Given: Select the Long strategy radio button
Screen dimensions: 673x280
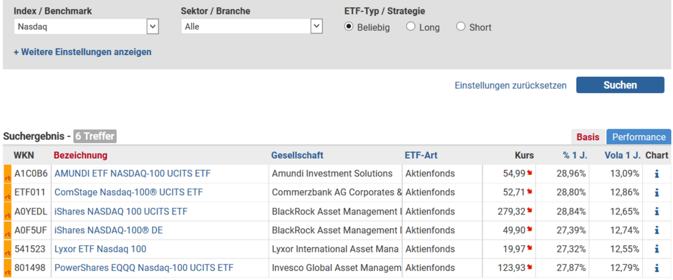Looking at the screenshot, I should point(411,27).
